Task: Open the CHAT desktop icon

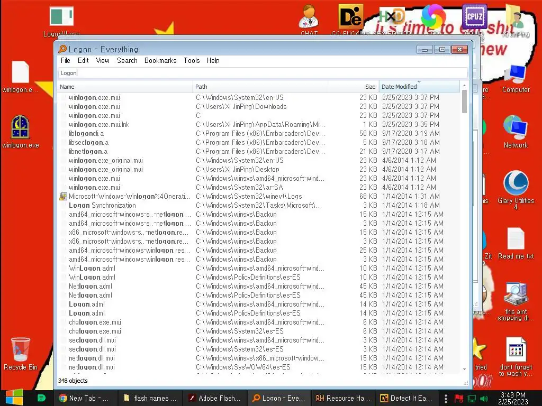Action: pos(309,19)
